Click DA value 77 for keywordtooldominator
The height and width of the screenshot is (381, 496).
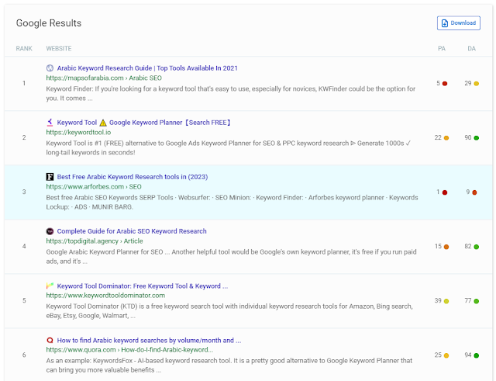(468, 300)
